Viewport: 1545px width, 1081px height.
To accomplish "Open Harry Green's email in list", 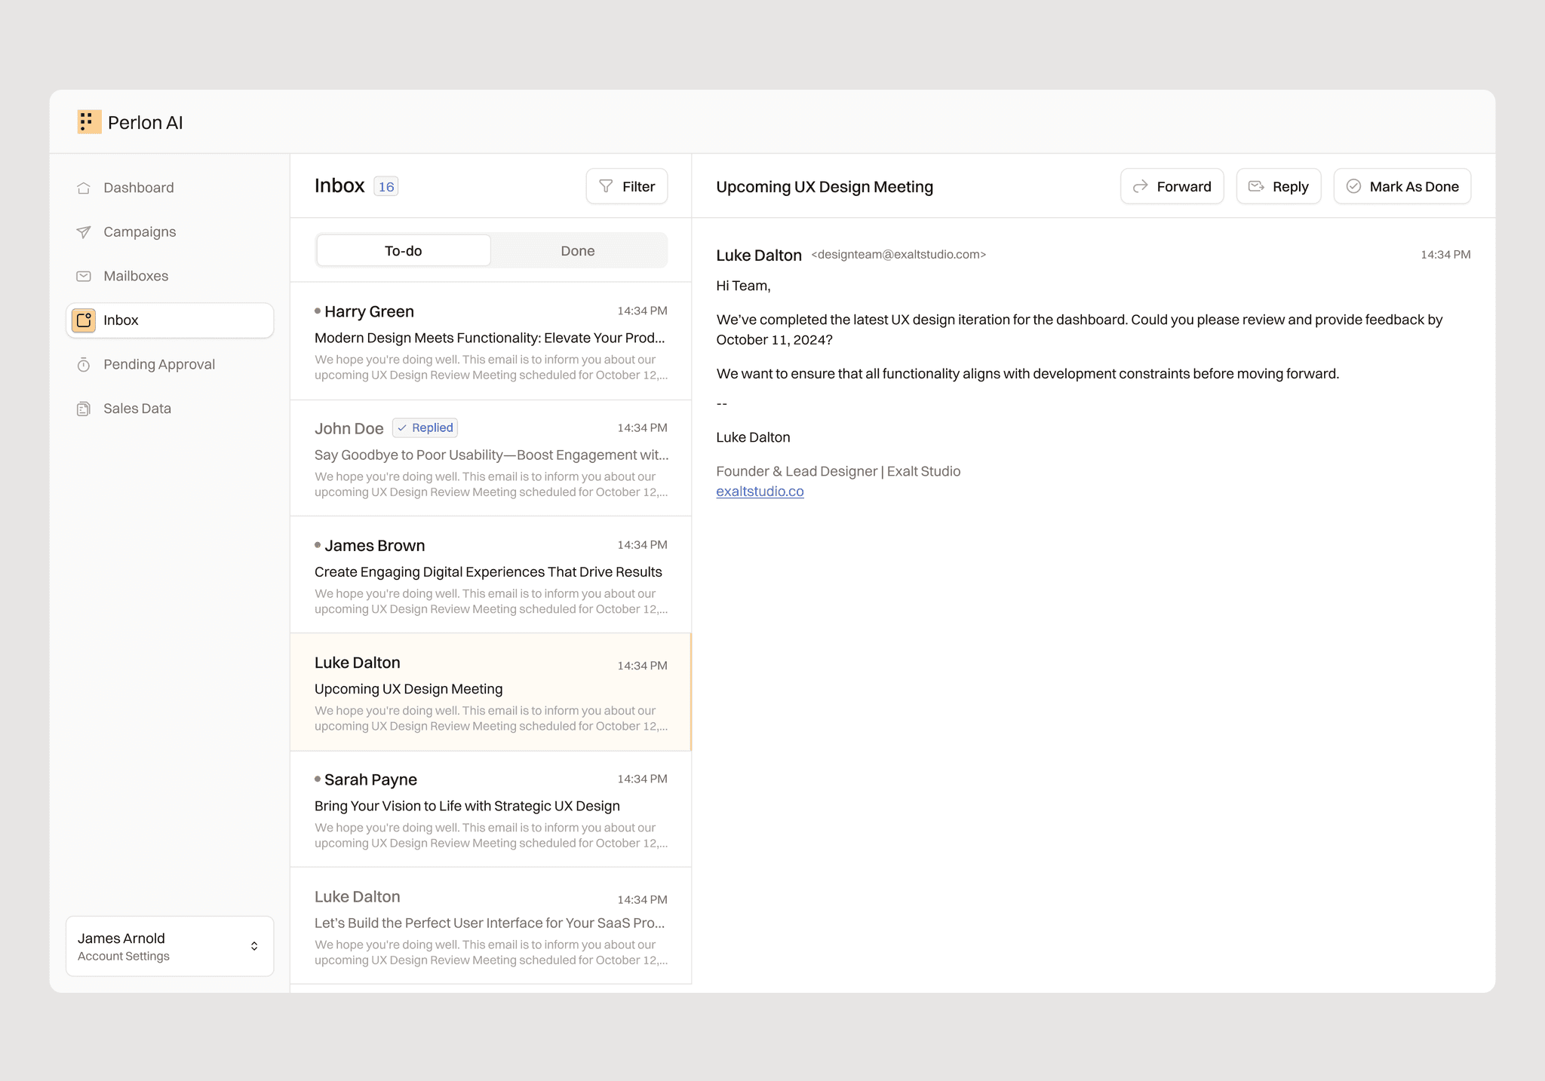I will click(x=490, y=341).
